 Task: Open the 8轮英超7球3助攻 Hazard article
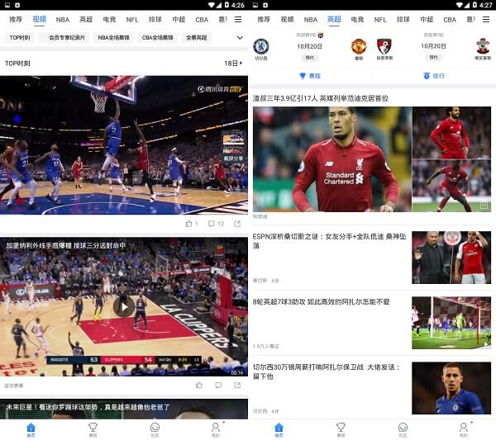pos(321,301)
